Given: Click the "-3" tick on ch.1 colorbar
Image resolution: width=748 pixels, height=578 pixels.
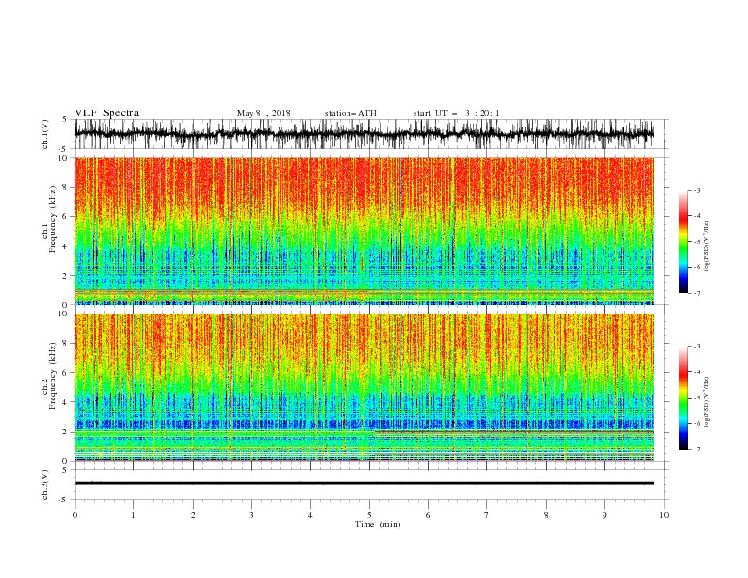Looking at the screenshot, I should coord(697,190).
